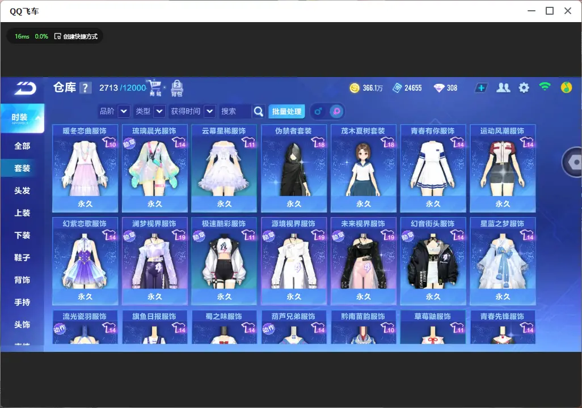Select the 幻紫恋歌服饰 outfit card
582x408 pixels.
click(x=85, y=261)
